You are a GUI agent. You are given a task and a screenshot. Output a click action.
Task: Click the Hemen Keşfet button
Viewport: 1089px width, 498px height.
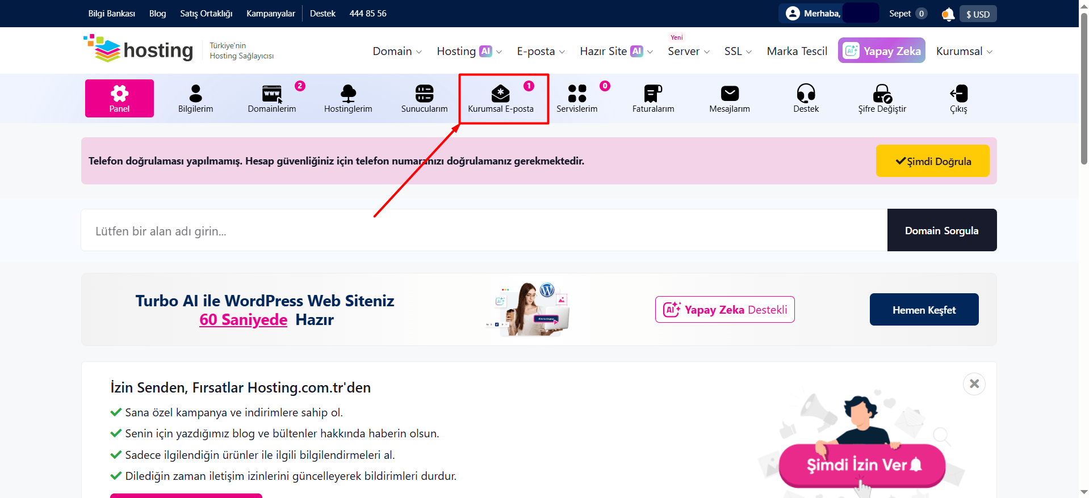click(x=924, y=310)
